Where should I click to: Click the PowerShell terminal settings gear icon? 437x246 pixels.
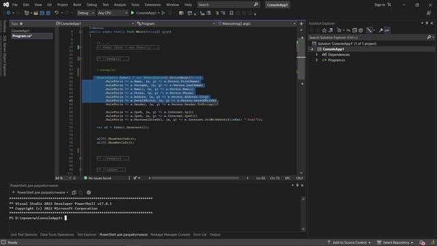89,193
